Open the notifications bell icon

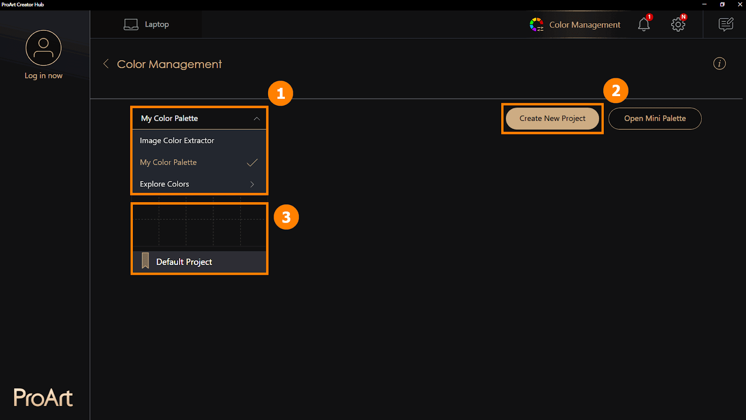click(x=644, y=24)
